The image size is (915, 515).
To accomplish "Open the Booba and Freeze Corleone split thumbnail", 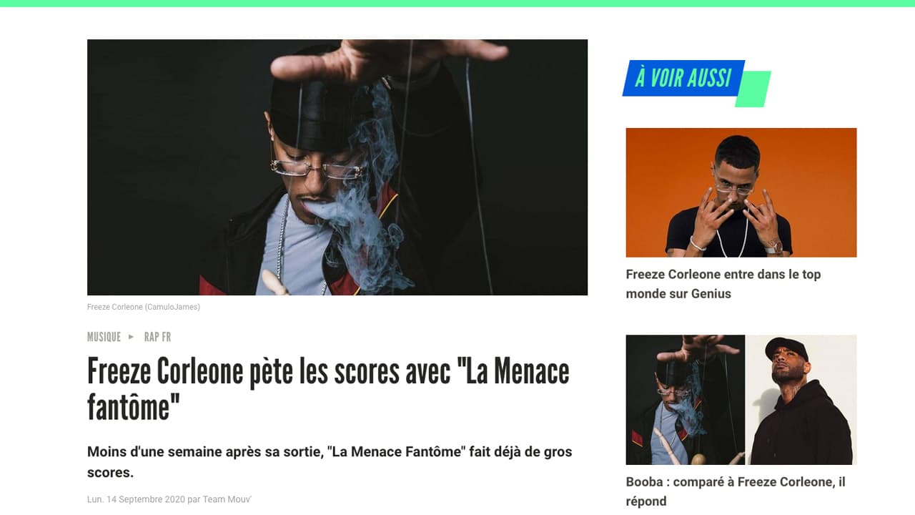I will click(x=741, y=400).
